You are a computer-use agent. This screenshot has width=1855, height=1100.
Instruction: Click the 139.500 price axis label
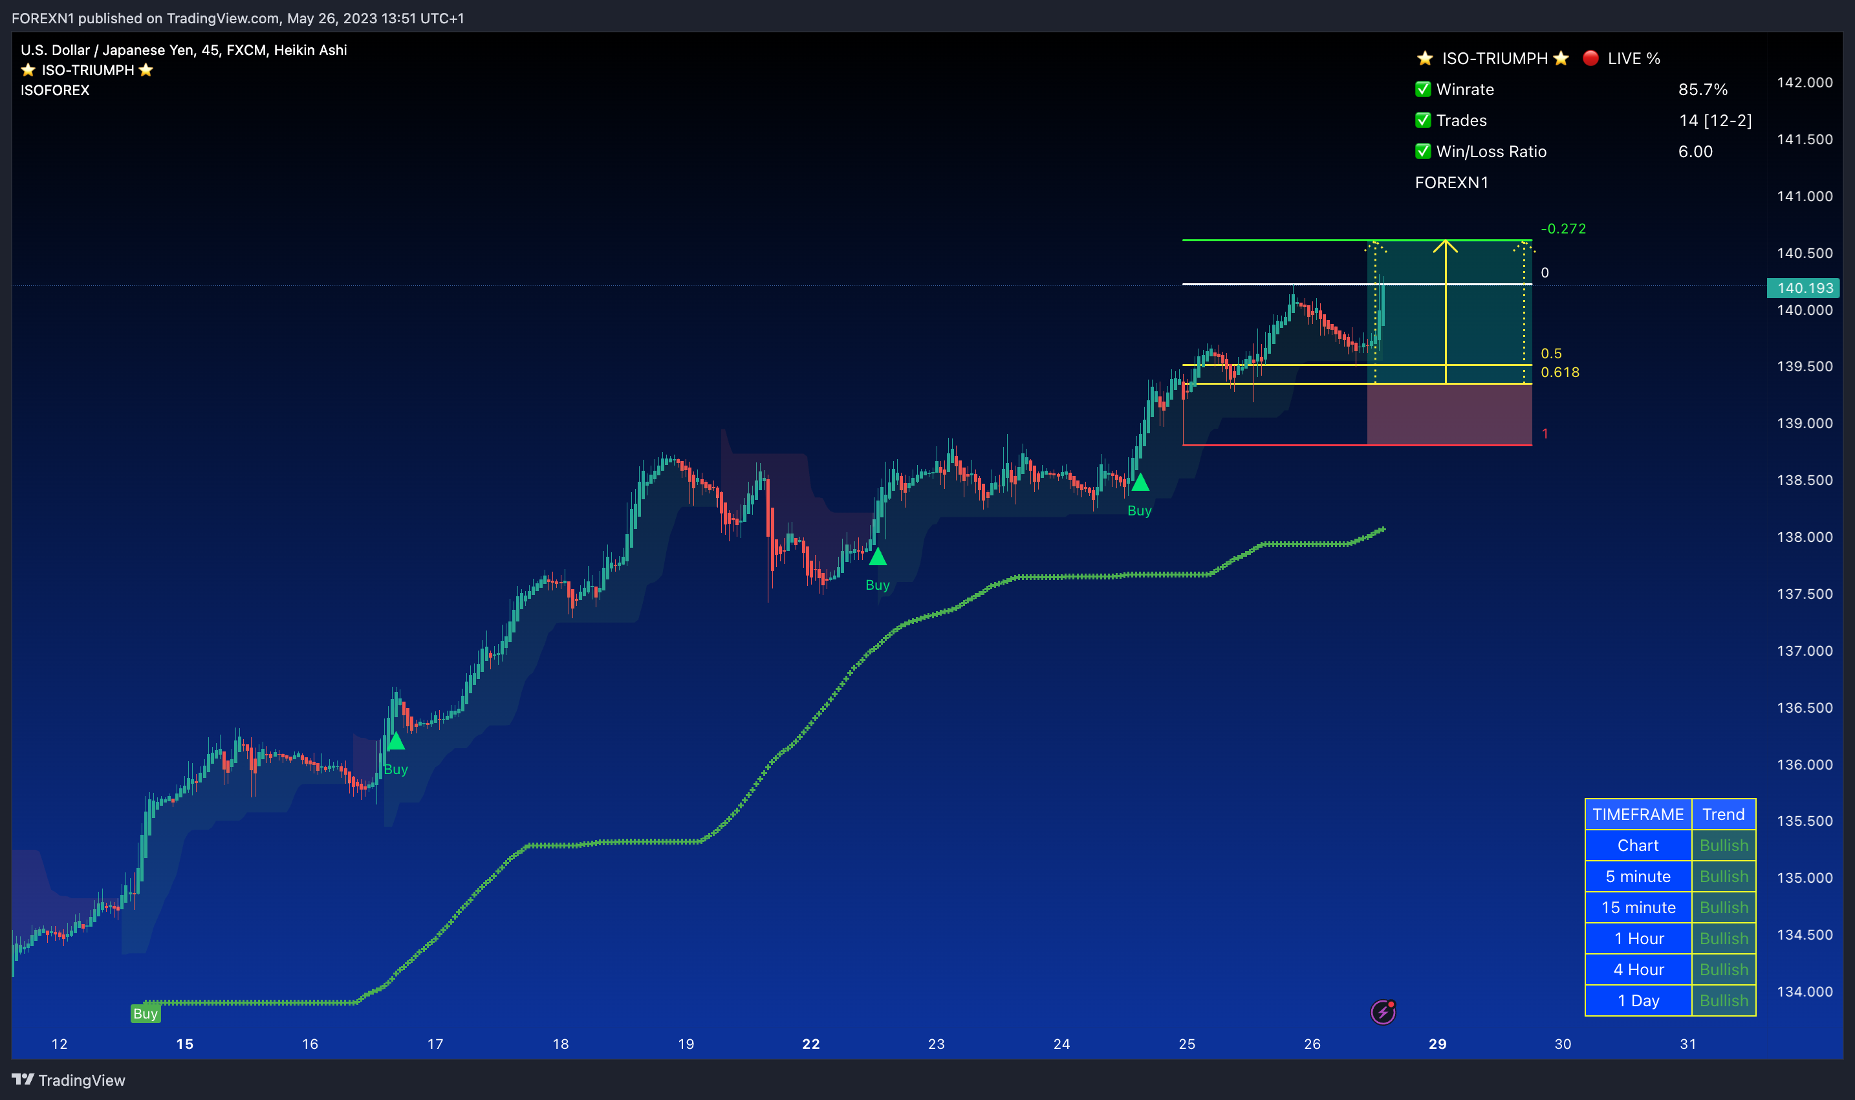click(1804, 367)
